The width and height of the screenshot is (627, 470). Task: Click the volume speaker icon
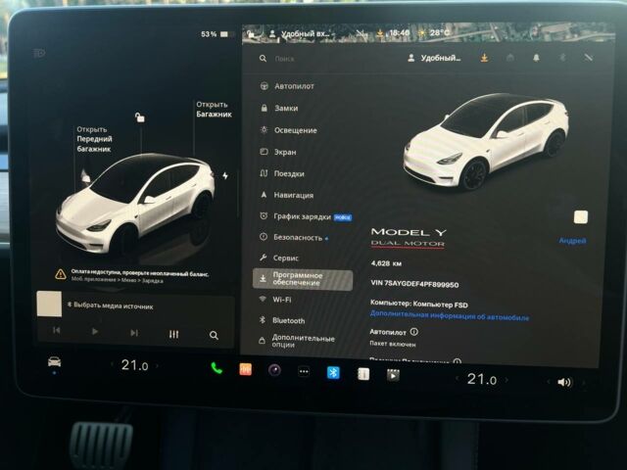pos(564,383)
